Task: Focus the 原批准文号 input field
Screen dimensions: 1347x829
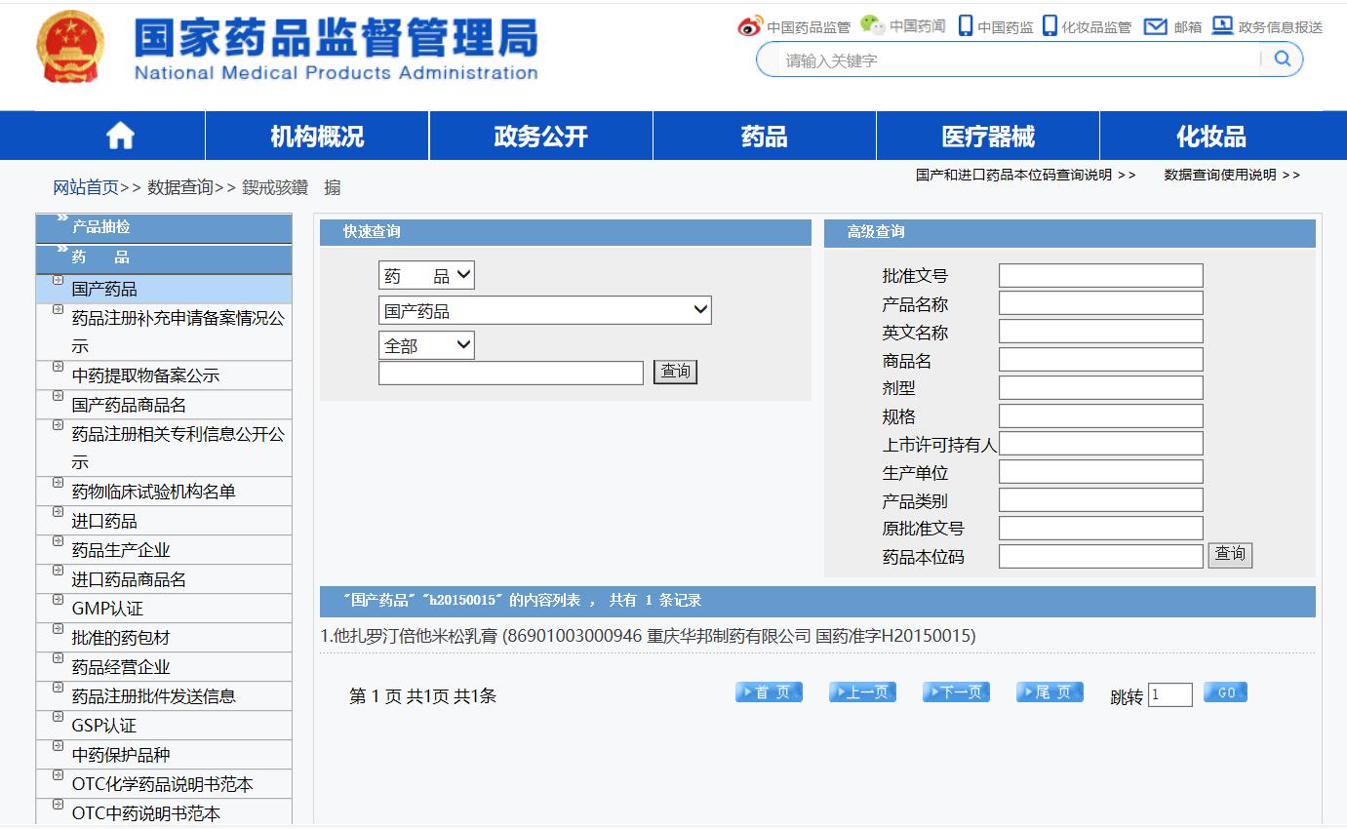Action: (x=1101, y=529)
